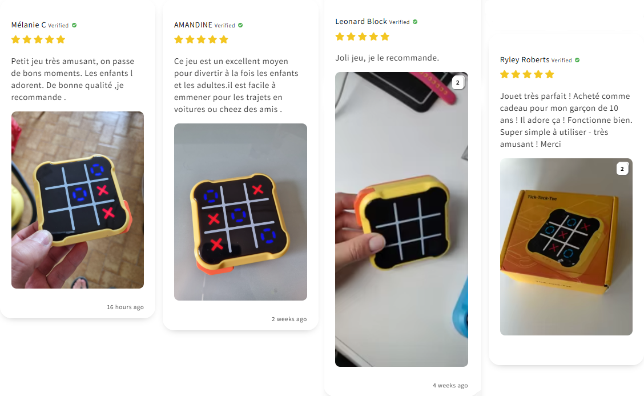Screen dimensions: 644x396
Task: Click the photo count badge on Leonard Block's image
Action: tap(458, 83)
